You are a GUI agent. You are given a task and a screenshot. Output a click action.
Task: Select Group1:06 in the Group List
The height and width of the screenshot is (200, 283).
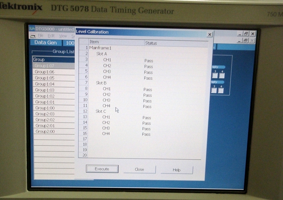point(54,72)
